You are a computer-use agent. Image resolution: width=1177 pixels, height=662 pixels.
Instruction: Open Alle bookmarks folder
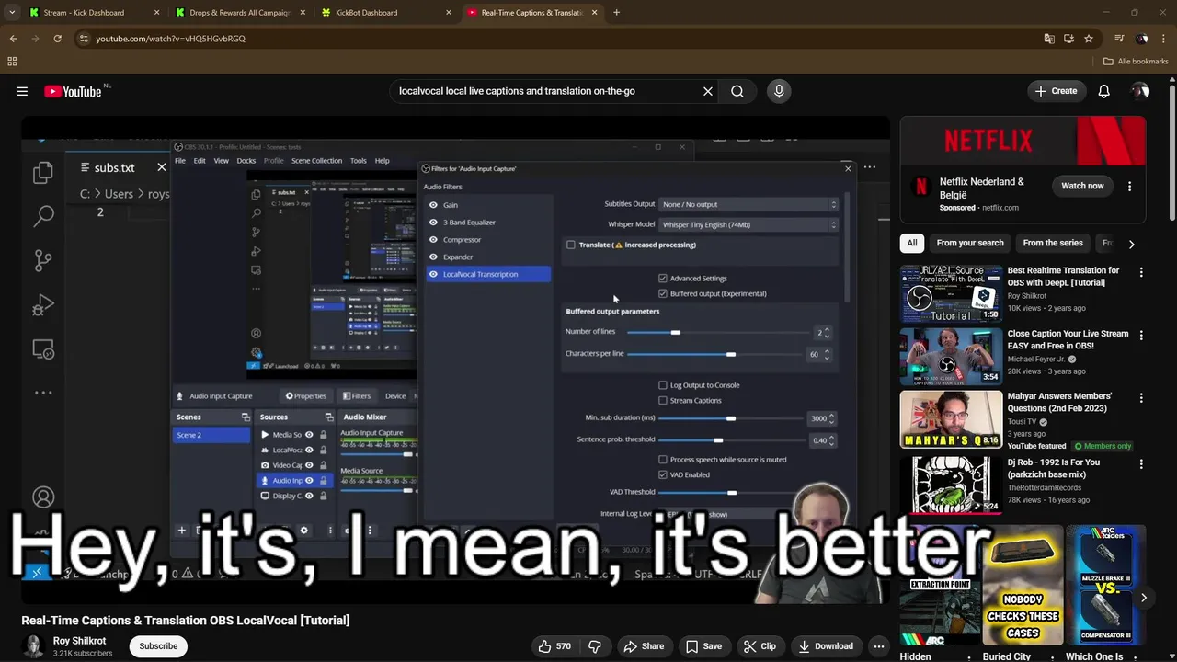tap(1136, 62)
